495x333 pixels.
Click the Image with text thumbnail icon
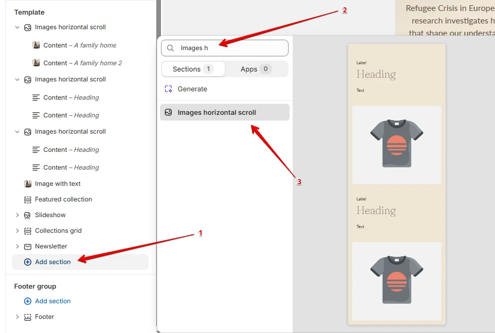point(28,184)
